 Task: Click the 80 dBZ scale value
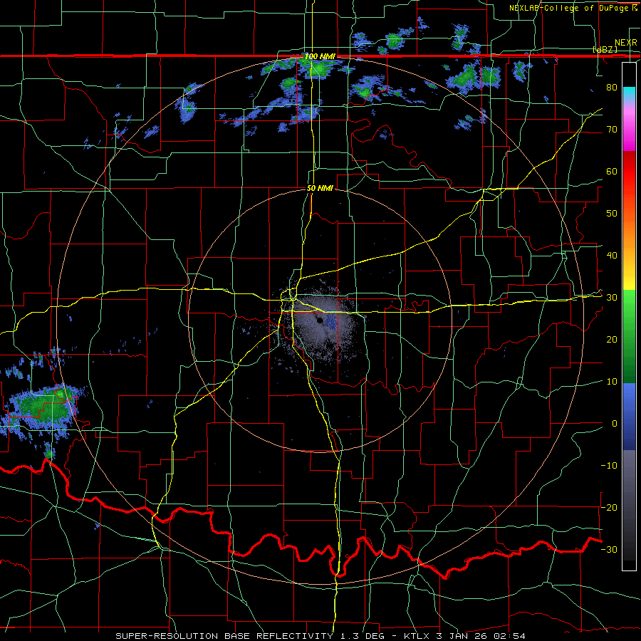click(x=612, y=88)
